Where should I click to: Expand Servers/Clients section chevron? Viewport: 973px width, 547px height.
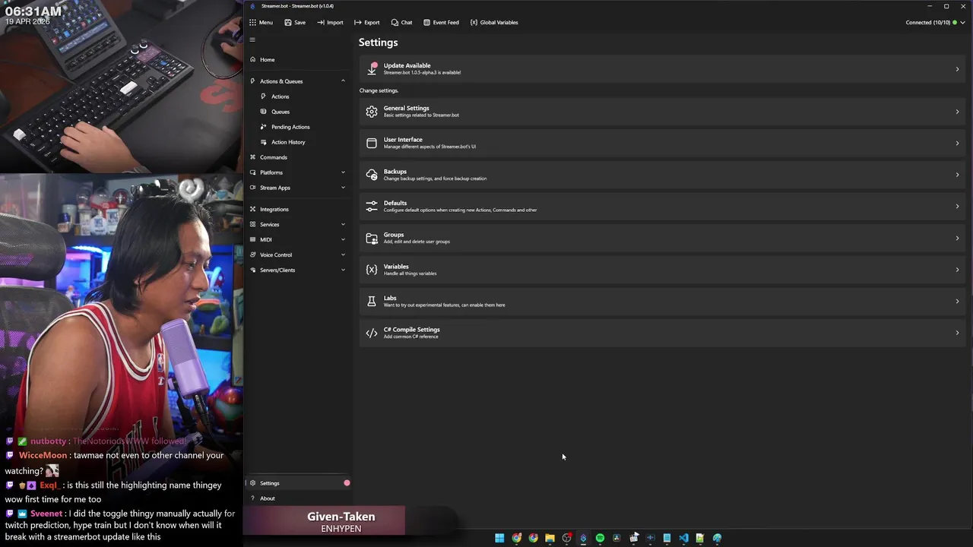click(x=343, y=270)
